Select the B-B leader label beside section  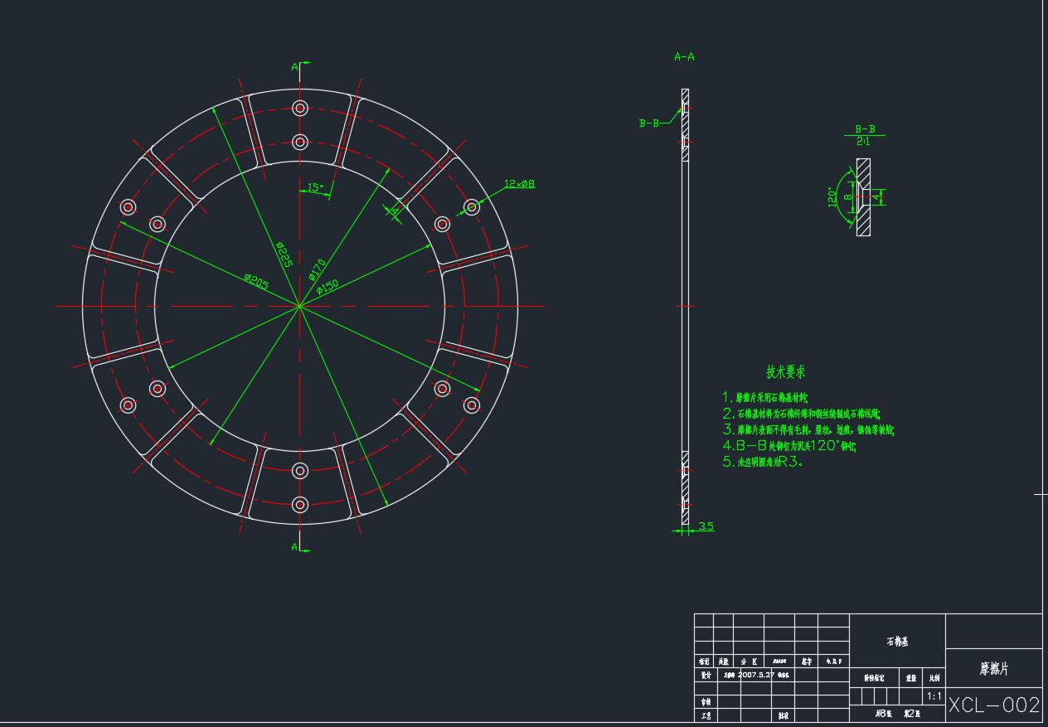pos(648,123)
